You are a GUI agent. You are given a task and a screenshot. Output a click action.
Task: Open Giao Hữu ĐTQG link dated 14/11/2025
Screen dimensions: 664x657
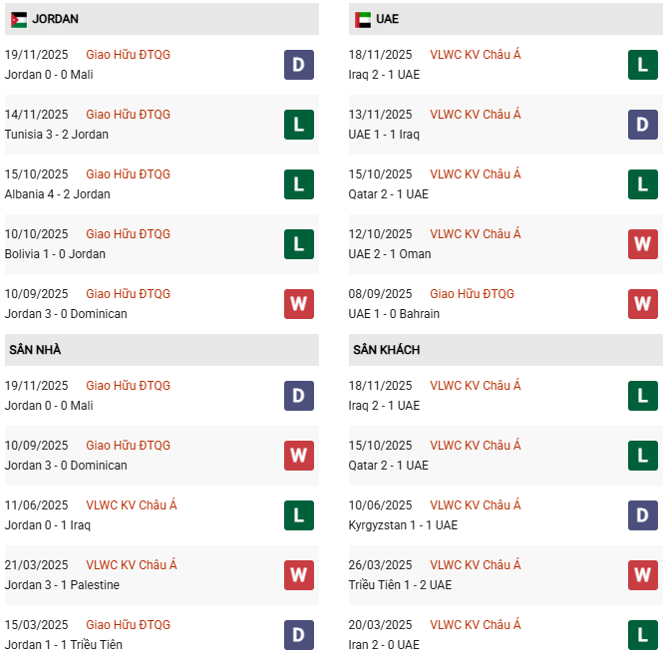pyautogui.click(x=128, y=115)
